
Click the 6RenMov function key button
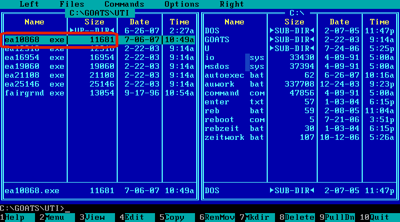[x=217, y=218]
